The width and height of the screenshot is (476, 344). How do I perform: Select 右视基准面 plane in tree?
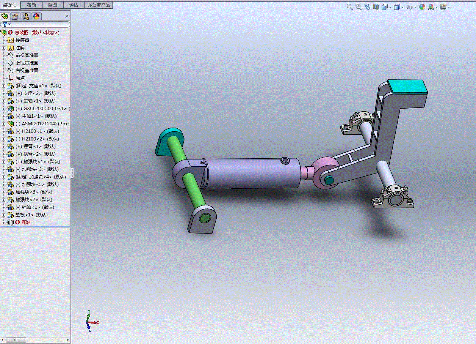pyautogui.click(x=27, y=70)
